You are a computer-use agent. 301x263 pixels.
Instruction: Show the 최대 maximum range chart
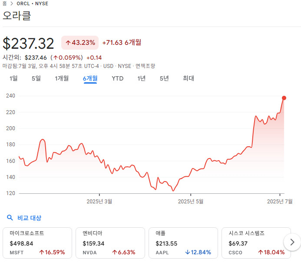(189, 78)
